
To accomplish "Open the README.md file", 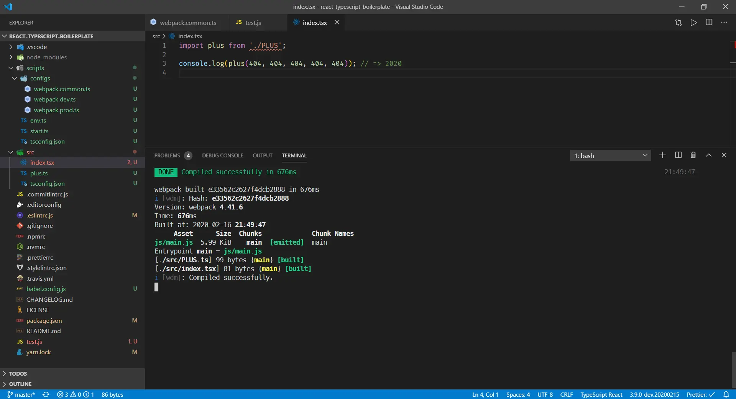I will (72, 331).
